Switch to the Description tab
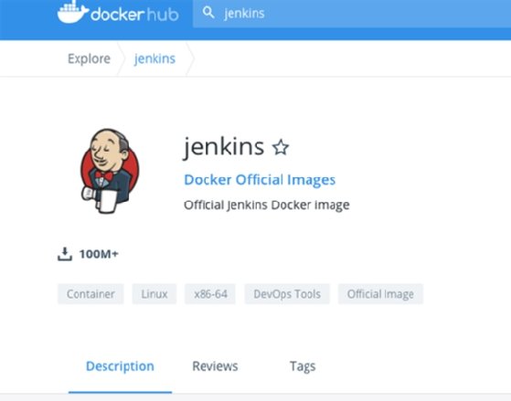This screenshot has height=401, width=511. click(120, 366)
